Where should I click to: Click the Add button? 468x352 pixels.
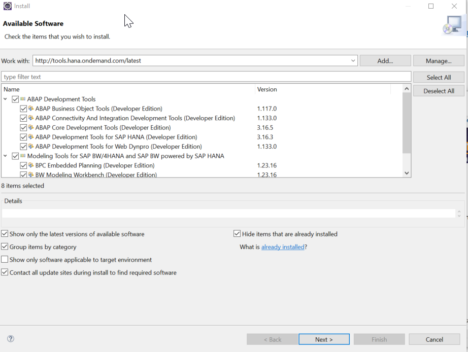385,60
